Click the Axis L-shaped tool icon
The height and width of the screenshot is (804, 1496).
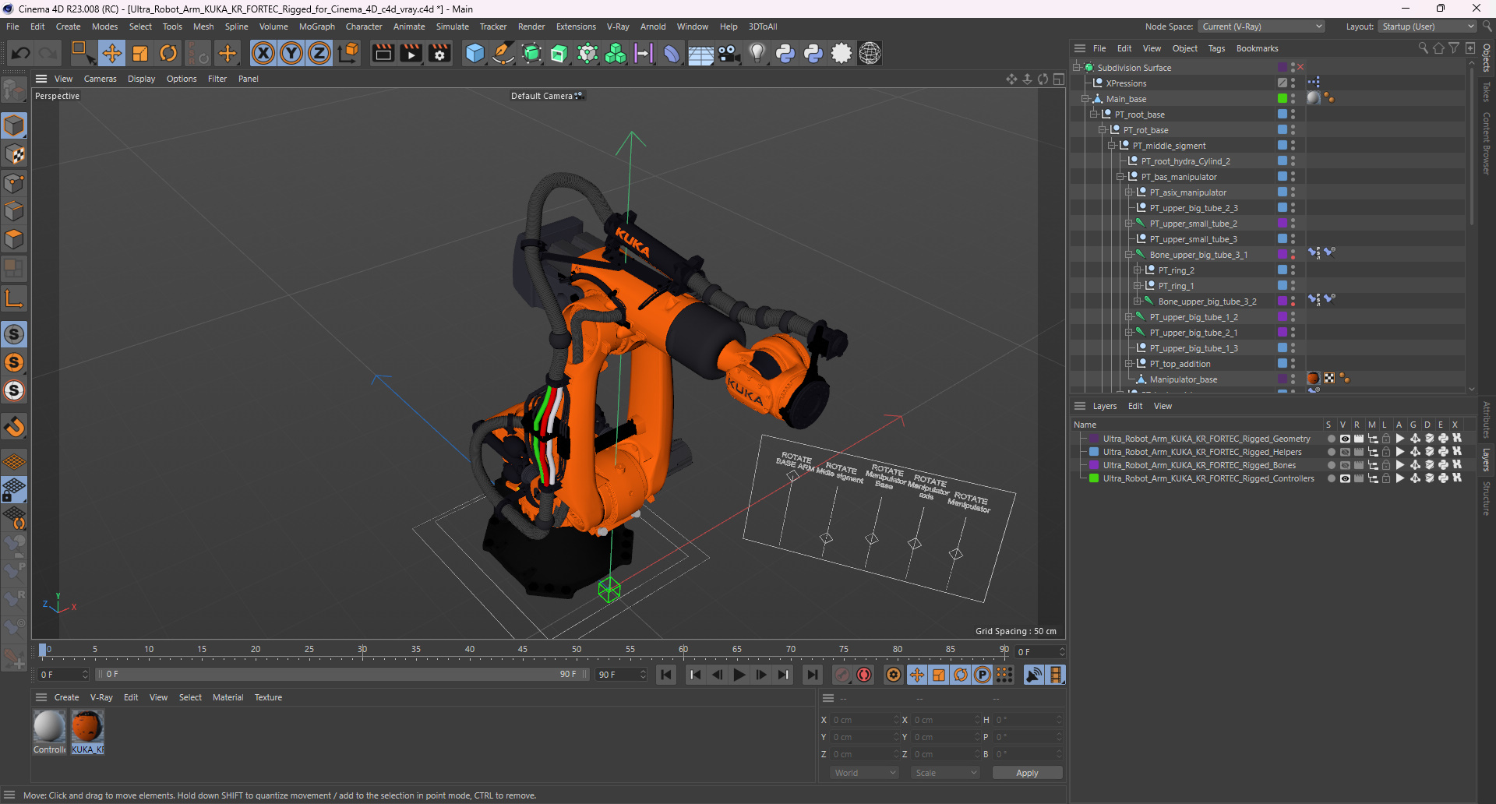pos(14,298)
